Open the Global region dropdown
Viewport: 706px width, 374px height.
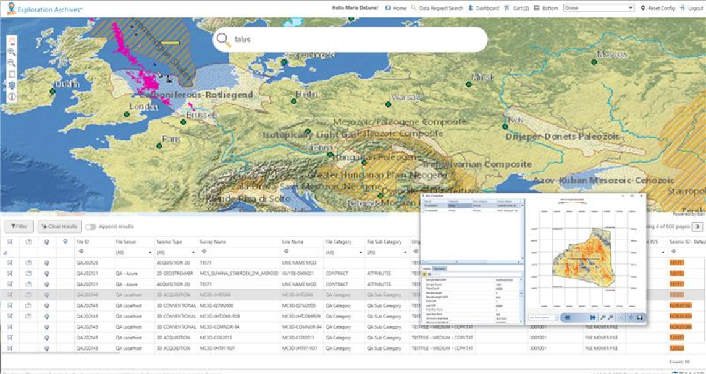[x=599, y=8]
